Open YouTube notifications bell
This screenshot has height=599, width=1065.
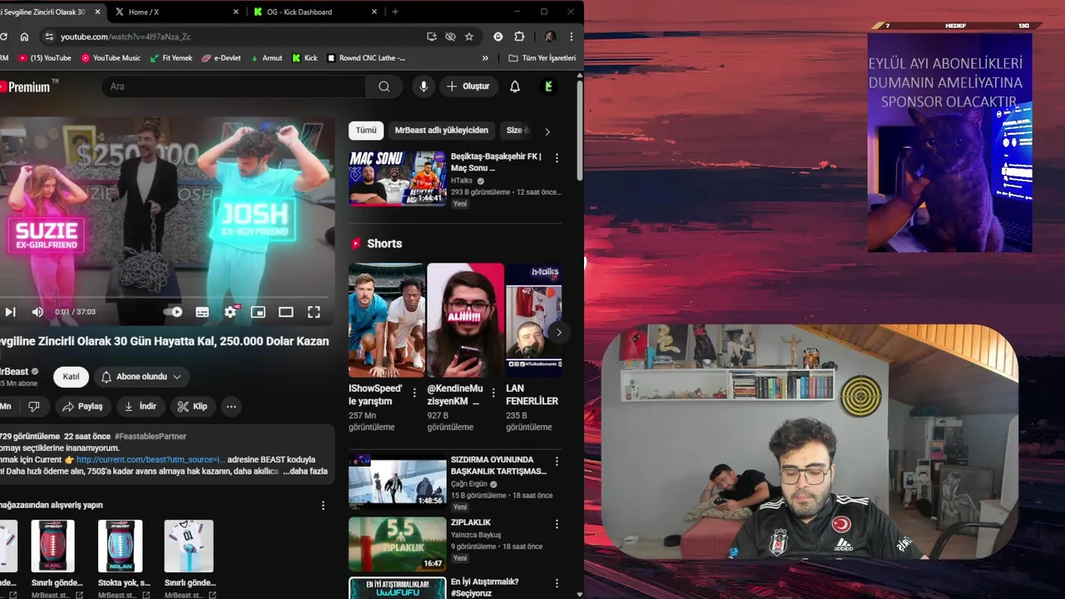(515, 87)
